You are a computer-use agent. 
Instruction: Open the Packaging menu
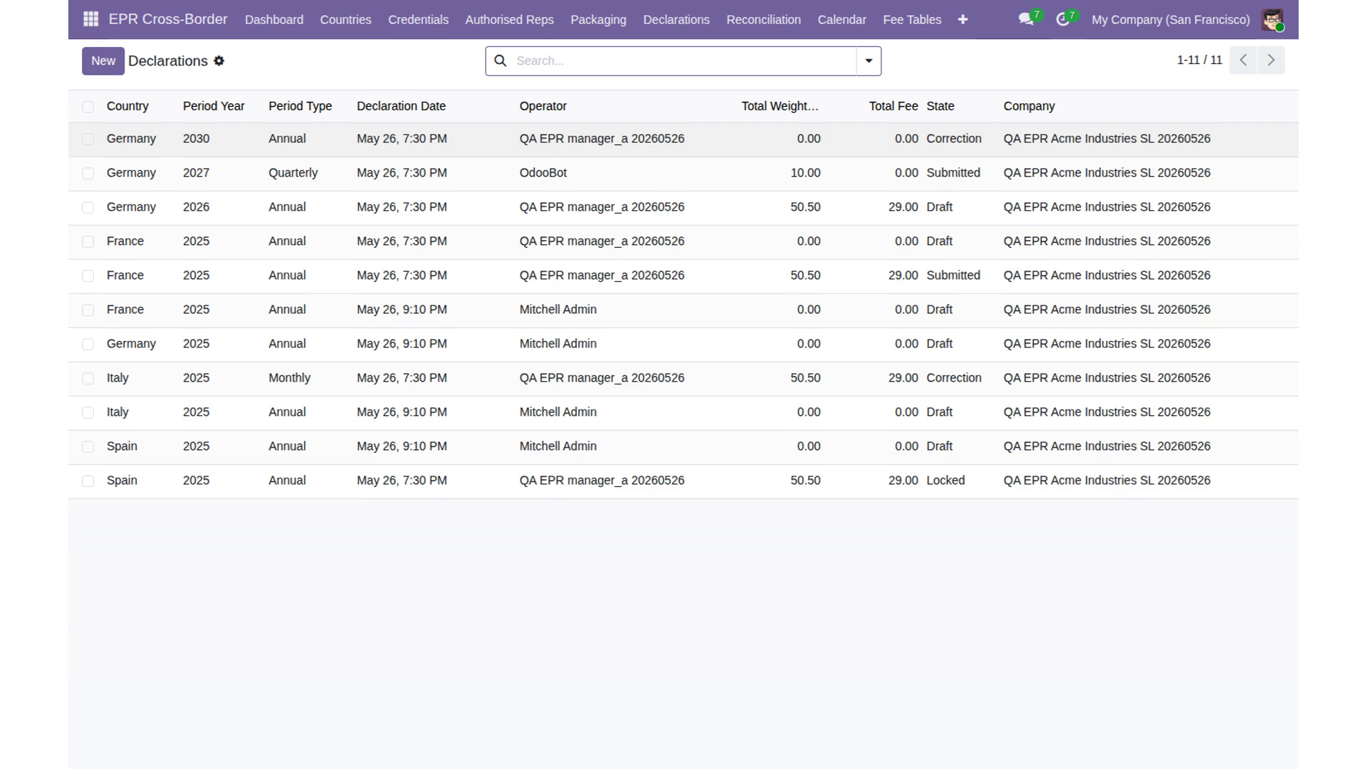click(598, 19)
